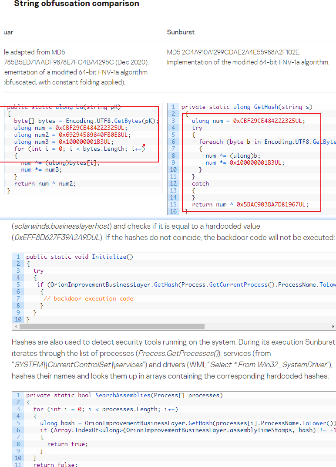336x467 pixels.
Task: Click the 'ulong hash = OrionImprovementBusinessLayer.GetHash' line
Action: pos(188,423)
